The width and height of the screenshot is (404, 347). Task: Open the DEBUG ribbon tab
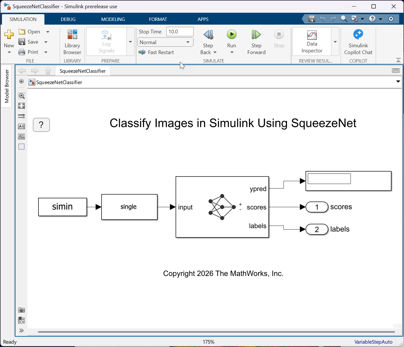pos(68,19)
